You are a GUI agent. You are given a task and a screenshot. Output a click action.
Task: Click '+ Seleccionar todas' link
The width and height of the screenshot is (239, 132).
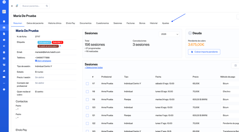pyautogui.click(x=94, y=68)
